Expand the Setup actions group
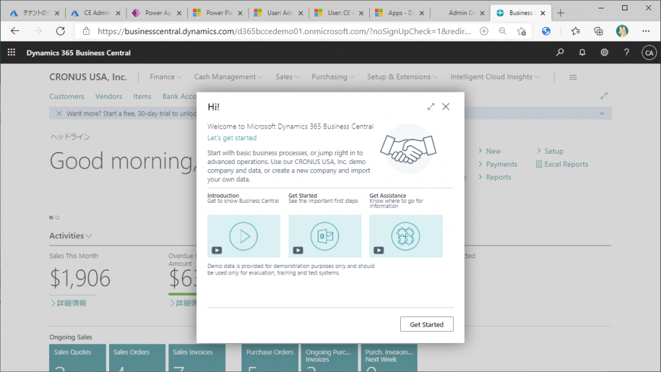The height and width of the screenshot is (372, 661). point(550,151)
